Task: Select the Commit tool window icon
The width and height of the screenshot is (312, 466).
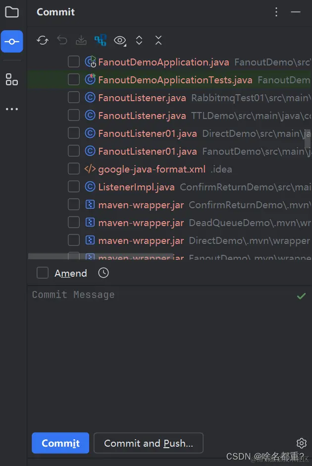Action: (x=12, y=41)
